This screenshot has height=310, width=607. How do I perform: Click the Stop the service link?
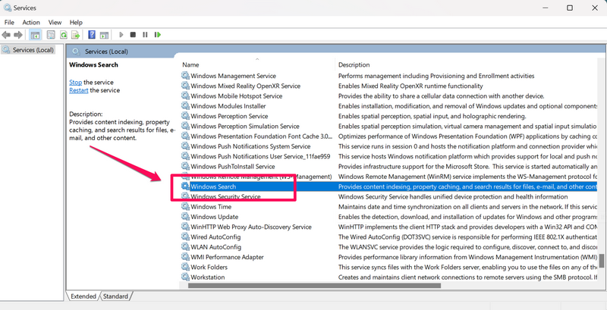(75, 82)
